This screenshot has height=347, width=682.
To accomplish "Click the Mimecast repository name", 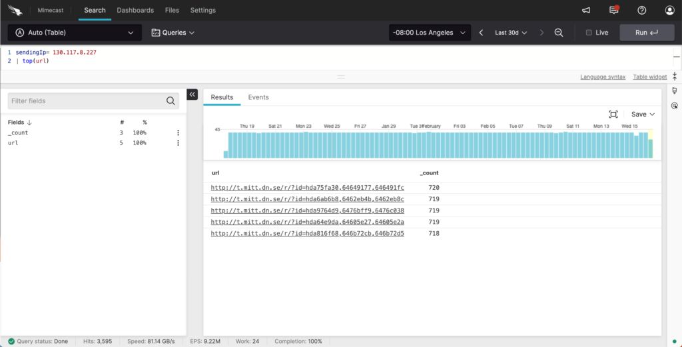I will coord(50,10).
